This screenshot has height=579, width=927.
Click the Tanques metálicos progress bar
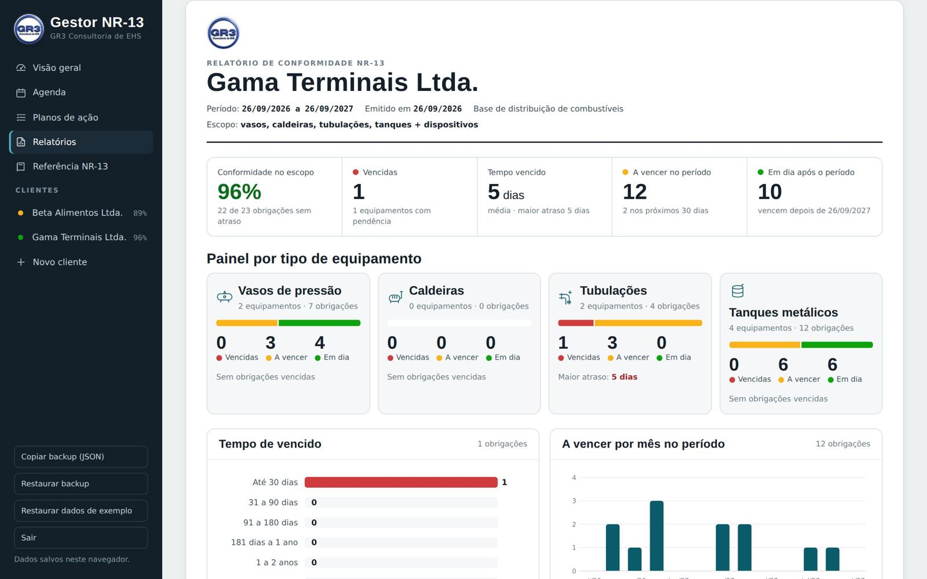[801, 345]
